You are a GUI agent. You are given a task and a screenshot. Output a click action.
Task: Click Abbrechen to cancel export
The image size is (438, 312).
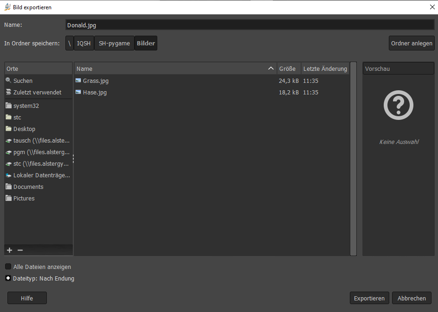point(412,298)
